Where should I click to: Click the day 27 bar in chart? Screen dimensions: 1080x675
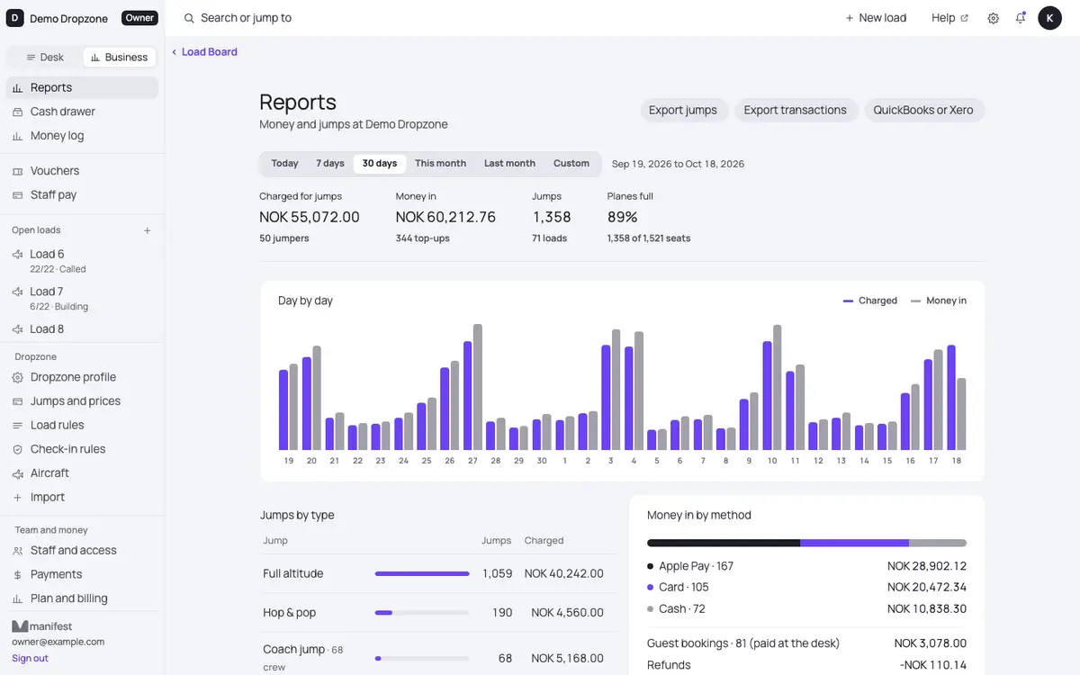(x=473, y=387)
